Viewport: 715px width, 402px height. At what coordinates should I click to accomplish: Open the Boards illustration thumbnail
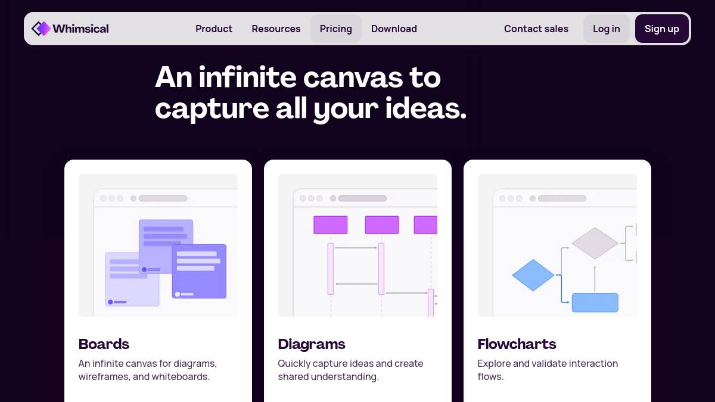tap(158, 245)
